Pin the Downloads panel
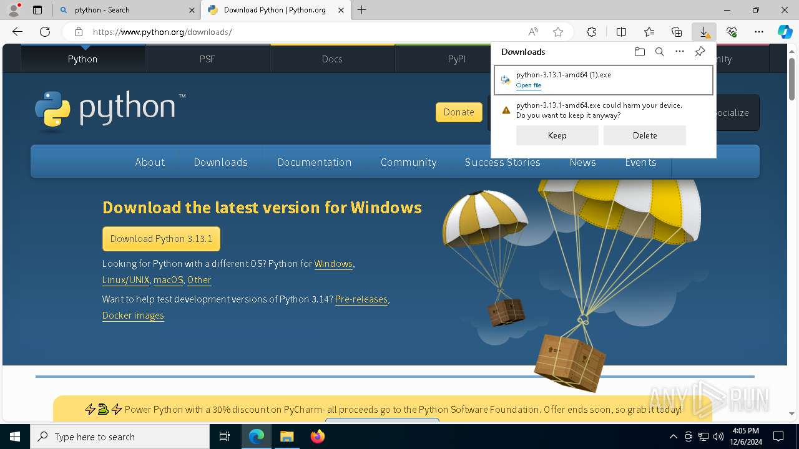This screenshot has width=799, height=449. tap(700, 52)
